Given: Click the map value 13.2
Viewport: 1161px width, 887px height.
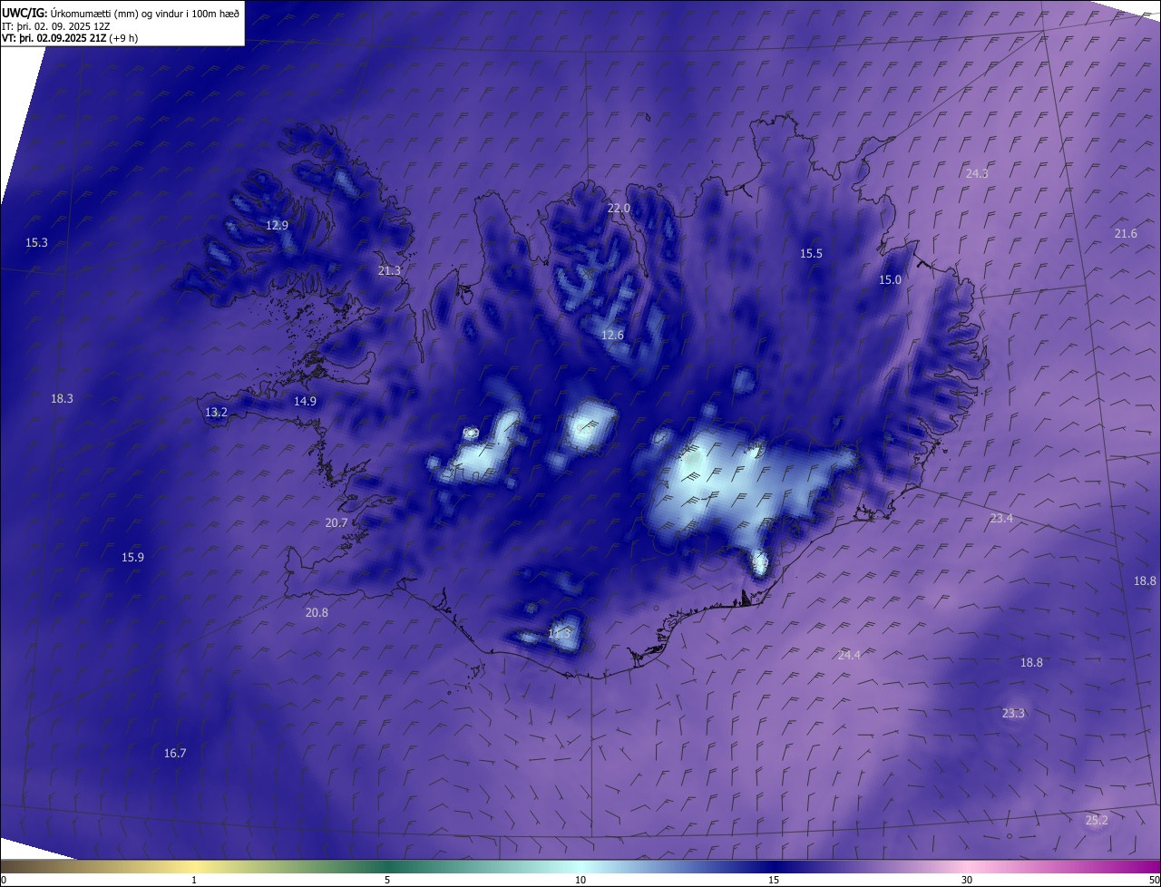Looking at the screenshot, I should [216, 412].
